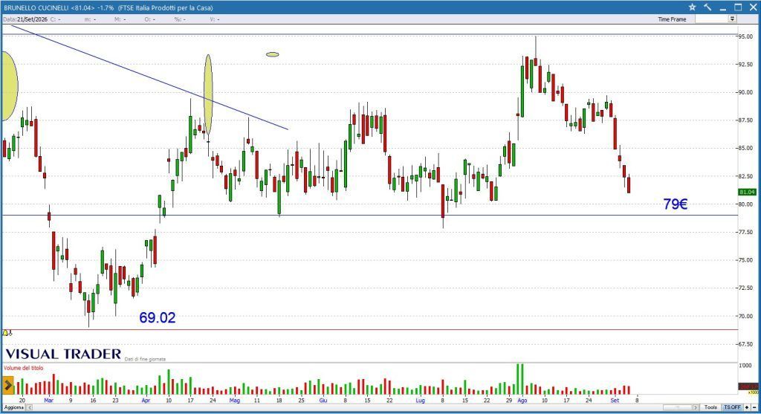Select the 69.02 low price annotation
This screenshot has height=414, width=761.
click(x=158, y=317)
